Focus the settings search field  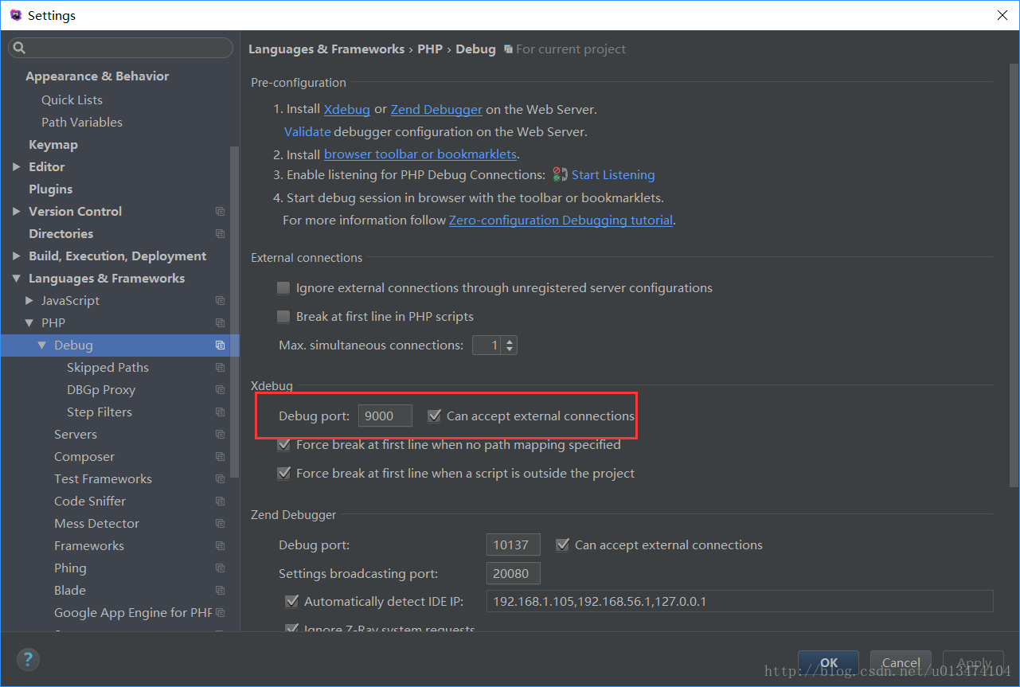(x=120, y=49)
